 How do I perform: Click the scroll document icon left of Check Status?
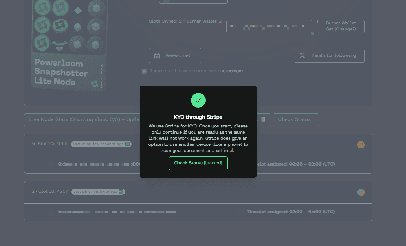263,119
